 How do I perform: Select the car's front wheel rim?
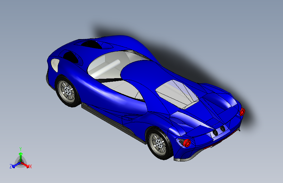click(67, 91)
